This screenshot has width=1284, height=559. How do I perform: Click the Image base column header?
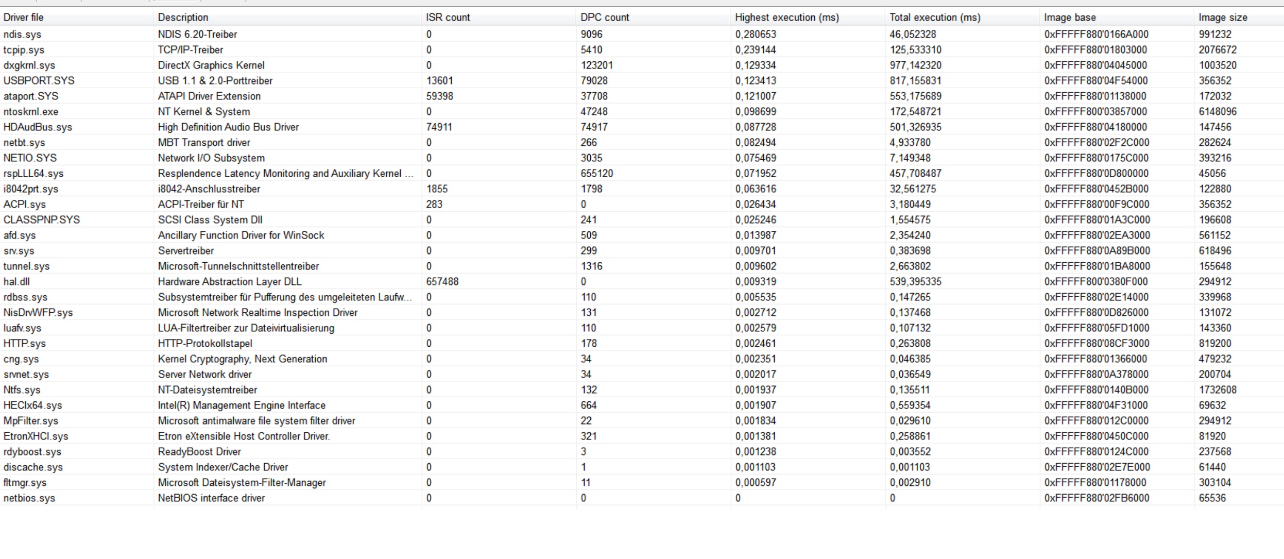point(1069,17)
